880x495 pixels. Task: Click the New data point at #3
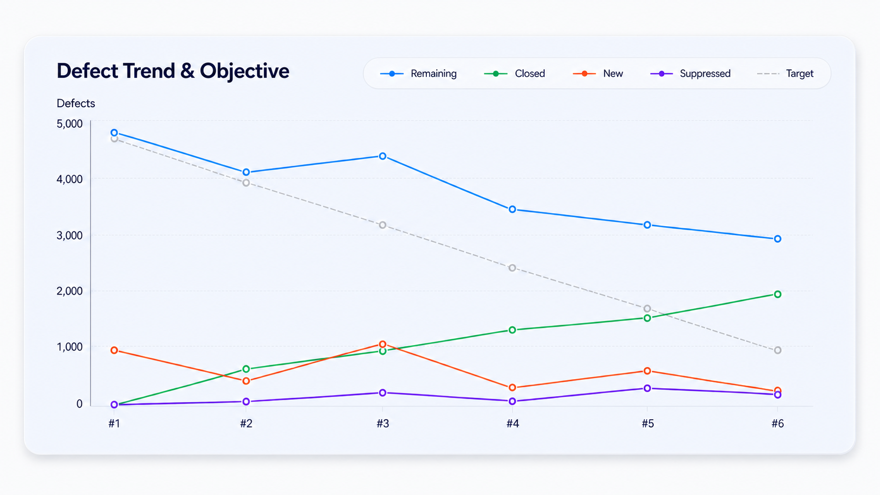point(383,344)
